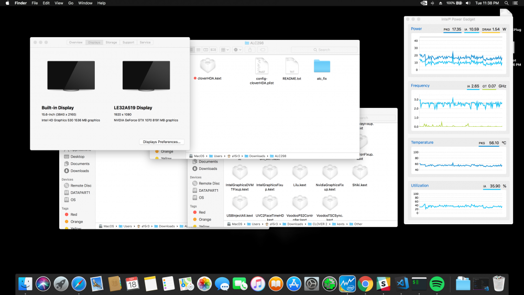Click the Red tag in the Other folder window sidebar
This screenshot has width=524, height=295.
coord(202,212)
